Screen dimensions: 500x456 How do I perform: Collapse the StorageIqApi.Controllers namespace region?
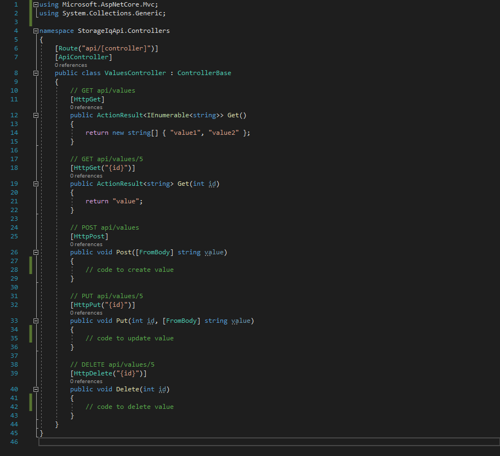click(x=35, y=31)
